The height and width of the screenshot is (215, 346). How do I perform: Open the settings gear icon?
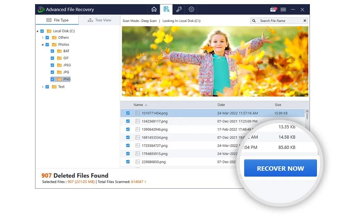tap(191, 9)
